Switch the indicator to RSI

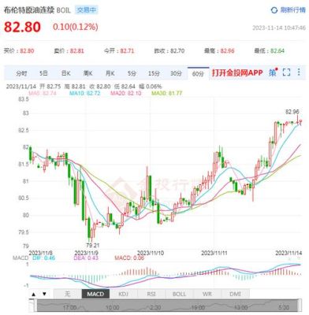point(151,294)
